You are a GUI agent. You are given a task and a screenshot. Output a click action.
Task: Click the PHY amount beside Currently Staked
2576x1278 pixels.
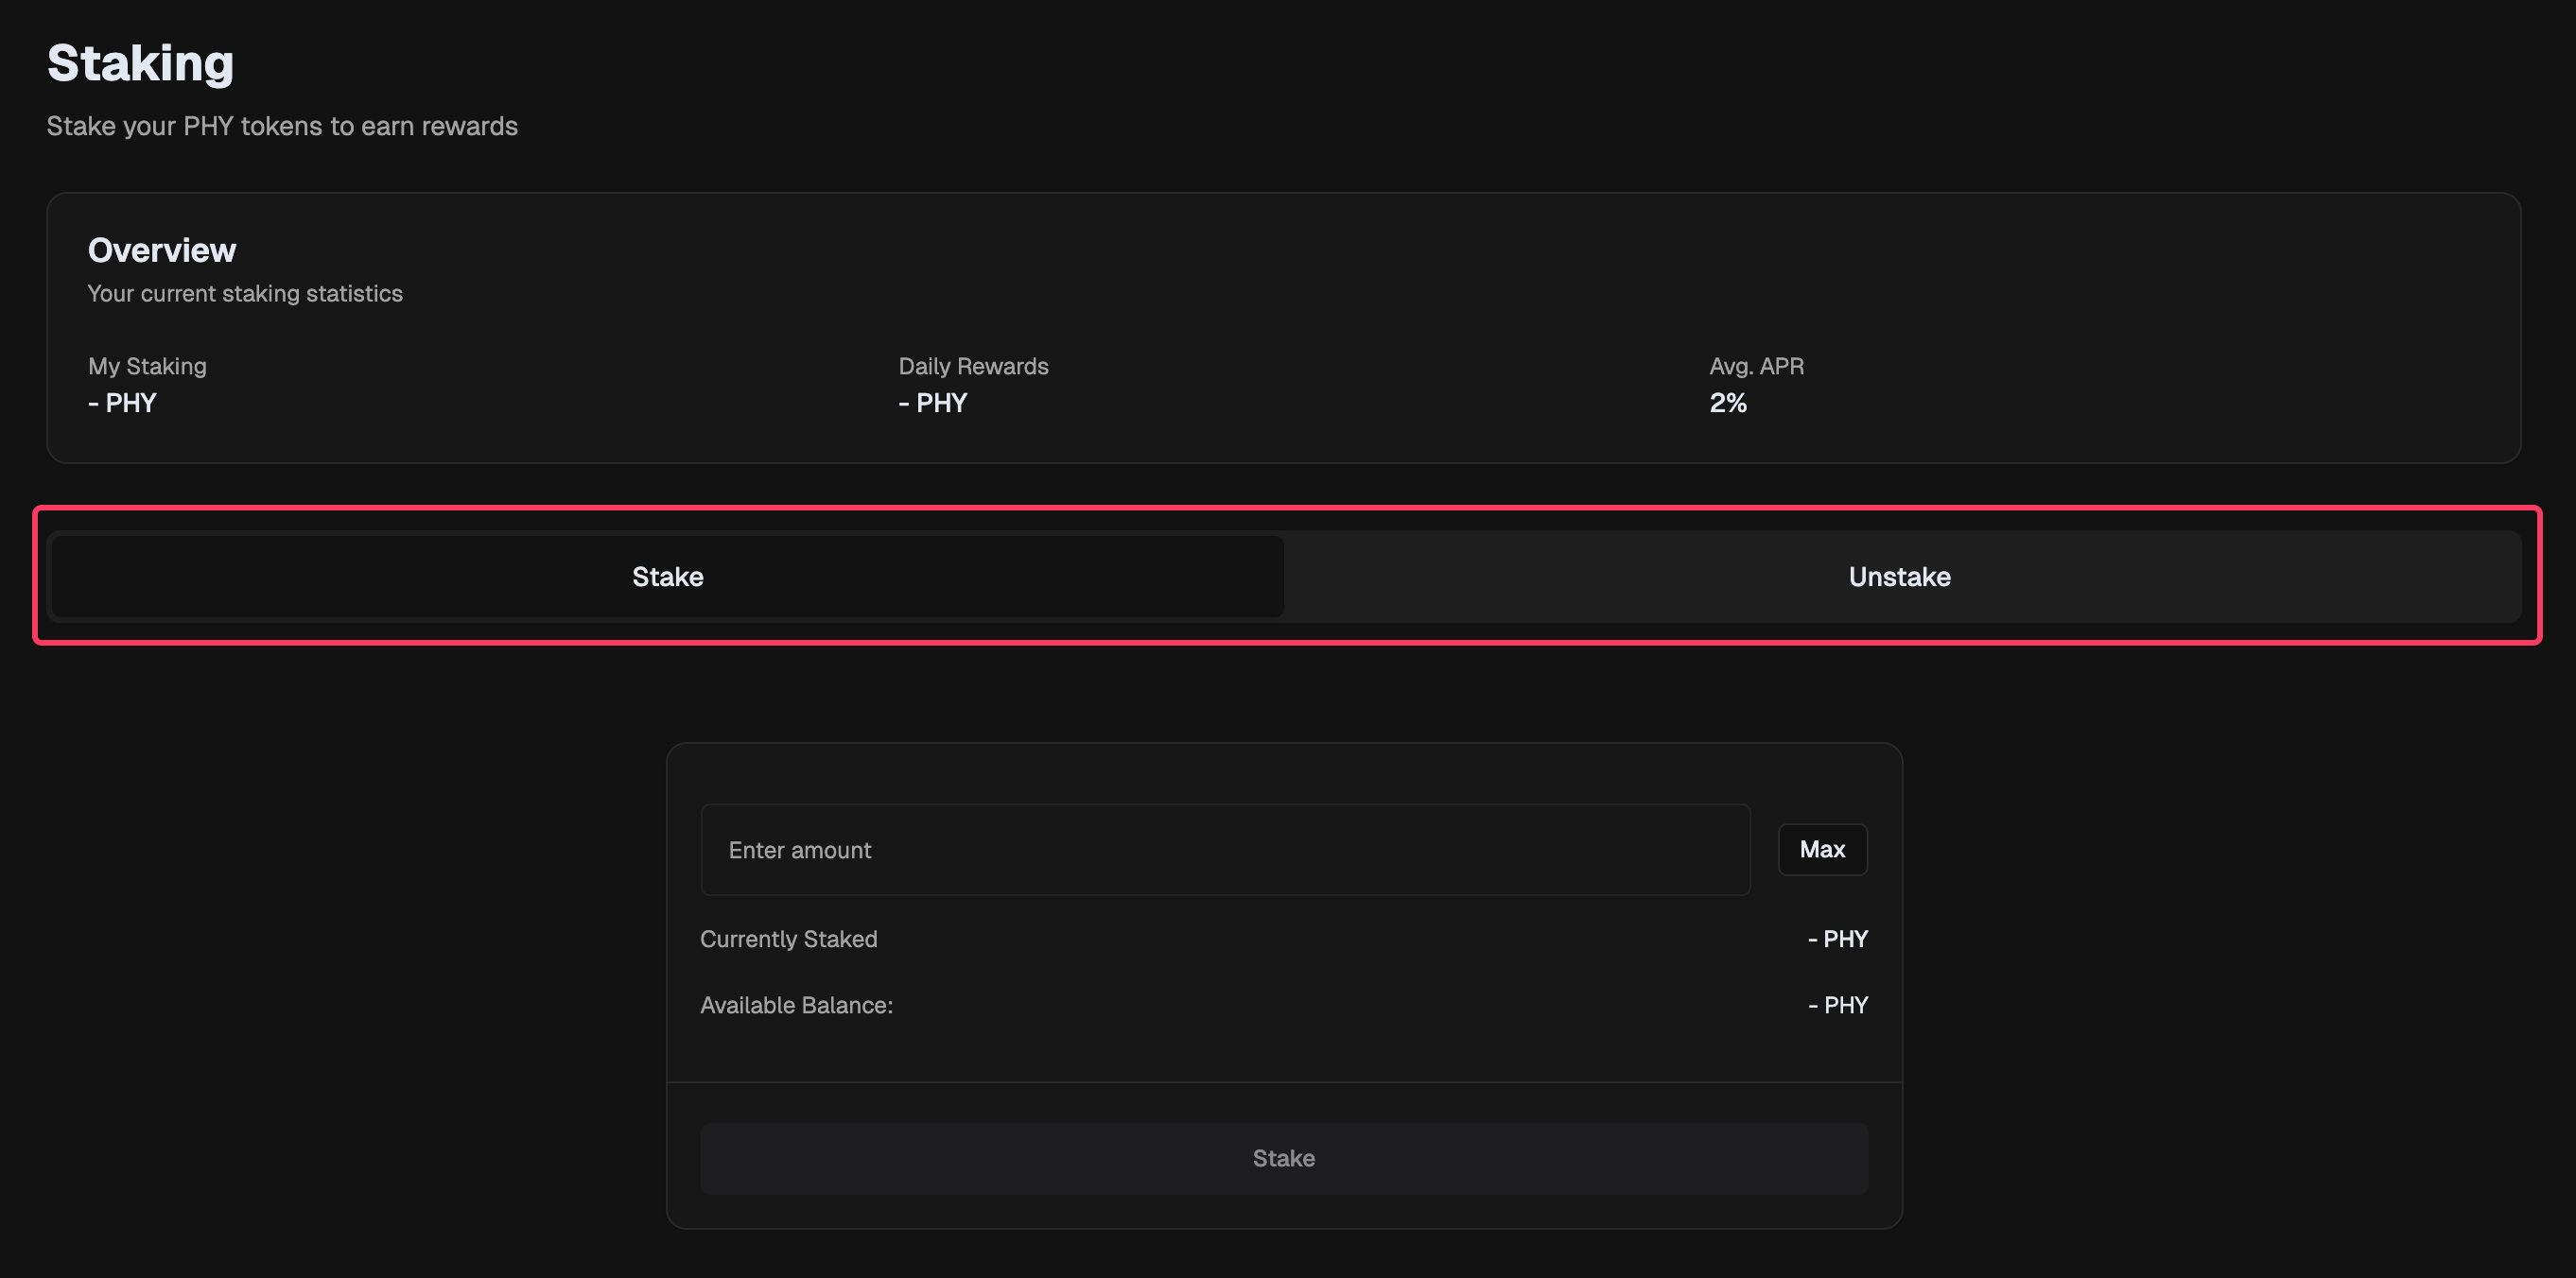click(x=1837, y=940)
